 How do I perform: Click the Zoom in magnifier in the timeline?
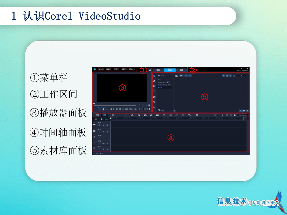click(227, 115)
